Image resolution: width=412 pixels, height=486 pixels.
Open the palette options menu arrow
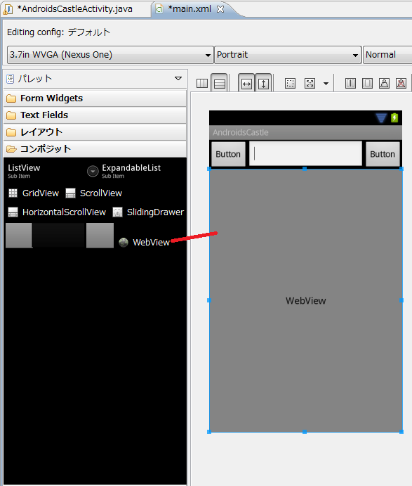[178, 78]
